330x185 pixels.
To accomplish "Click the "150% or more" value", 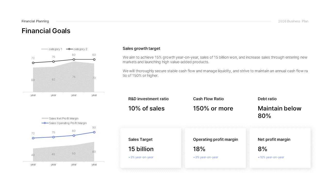I will (213, 108).
